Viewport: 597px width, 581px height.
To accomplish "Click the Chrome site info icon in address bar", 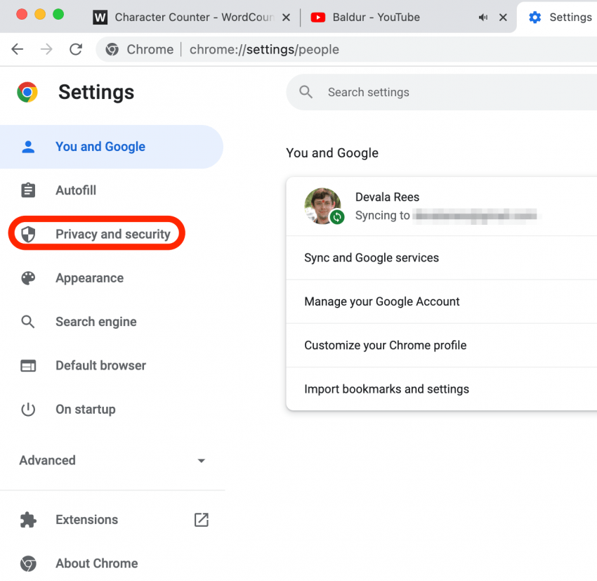I will [112, 49].
